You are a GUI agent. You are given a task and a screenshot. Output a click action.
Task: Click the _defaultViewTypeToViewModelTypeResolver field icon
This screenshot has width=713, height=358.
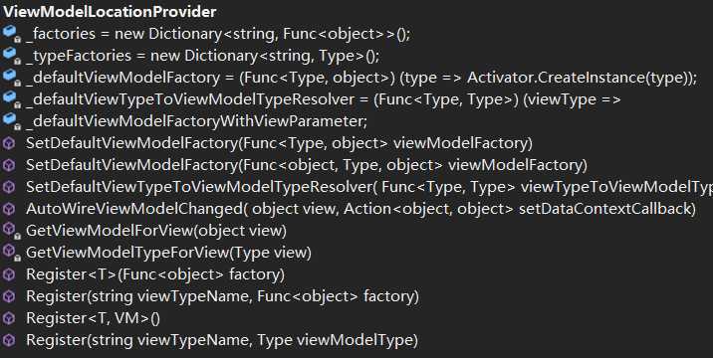point(10,99)
